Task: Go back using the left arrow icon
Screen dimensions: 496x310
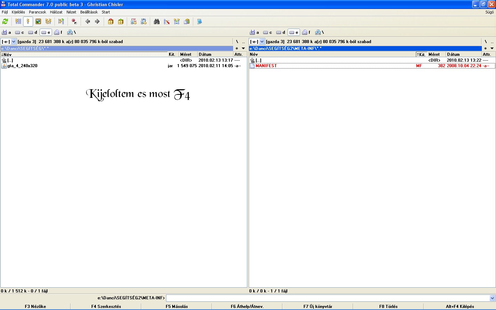Action: (x=87, y=22)
